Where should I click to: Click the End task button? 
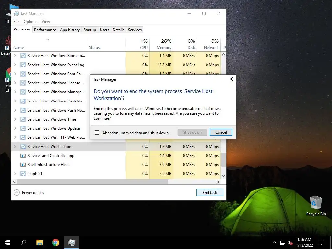(210, 193)
